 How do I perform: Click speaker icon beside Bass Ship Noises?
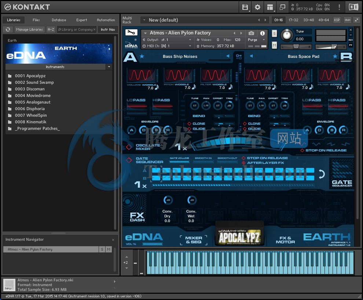[x=228, y=56]
